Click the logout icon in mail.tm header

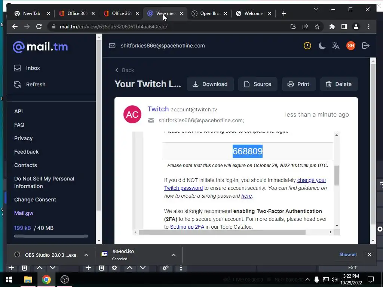(366, 46)
